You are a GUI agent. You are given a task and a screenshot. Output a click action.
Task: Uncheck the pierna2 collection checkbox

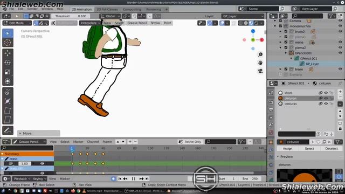[286, 47]
